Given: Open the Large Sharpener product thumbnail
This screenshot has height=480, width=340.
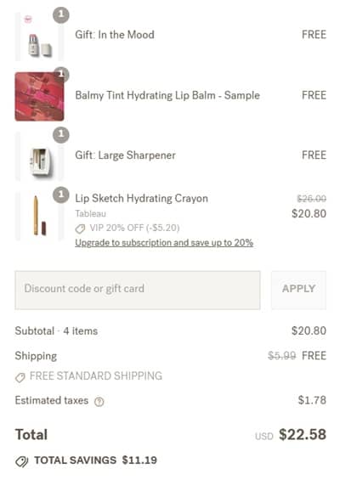Looking at the screenshot, I should coord(39,156).
